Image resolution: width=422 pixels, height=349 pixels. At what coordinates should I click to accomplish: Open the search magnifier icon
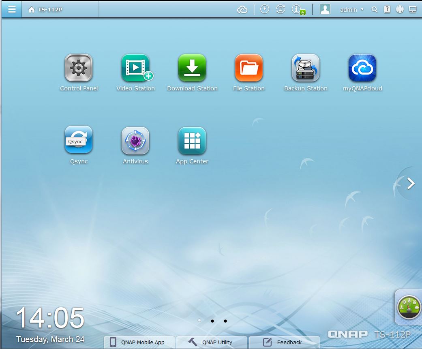tap(374, 10)
